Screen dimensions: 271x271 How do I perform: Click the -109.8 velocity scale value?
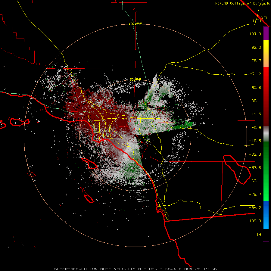click(x=254, y=221)
